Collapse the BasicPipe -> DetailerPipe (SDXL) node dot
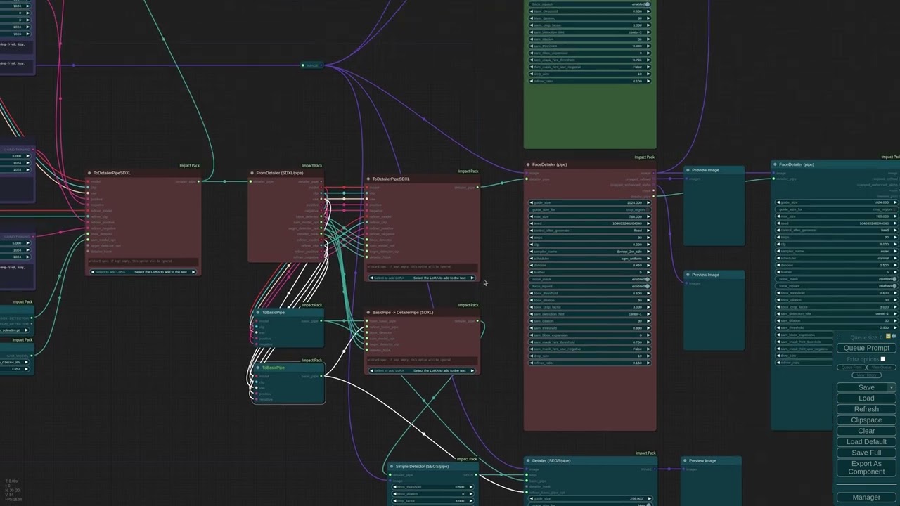Viewport: 900px width, 506px height. coord(368,312)
